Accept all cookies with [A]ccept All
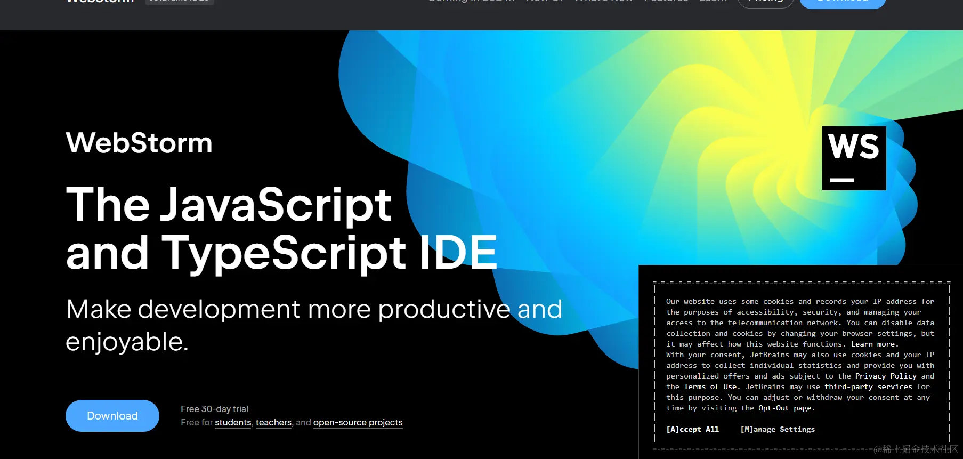The image size is (963, 459). point(692,430)
